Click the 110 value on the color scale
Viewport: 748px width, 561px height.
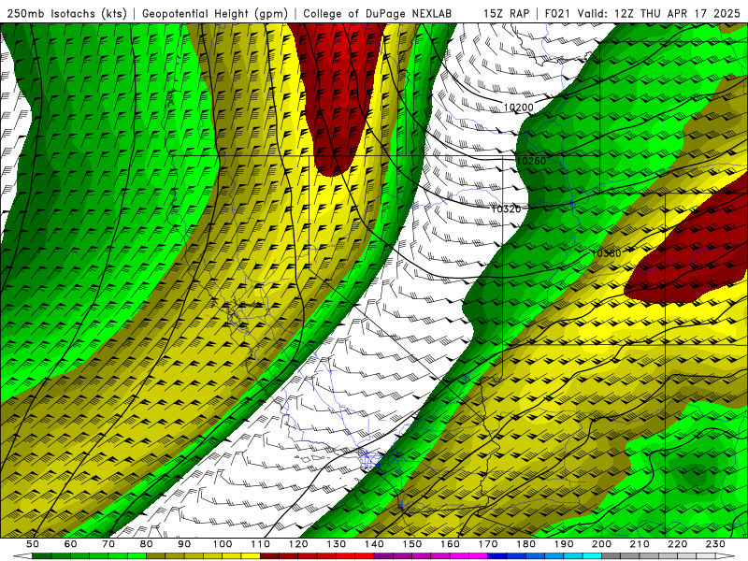(x=261, y=544)
